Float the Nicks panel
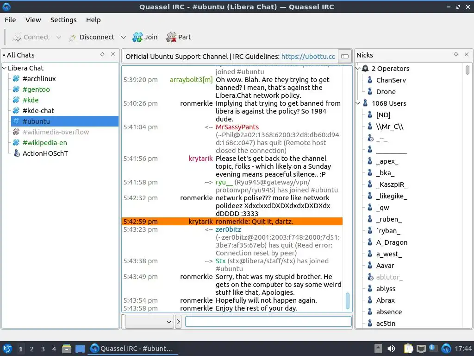 click(456, 55)
